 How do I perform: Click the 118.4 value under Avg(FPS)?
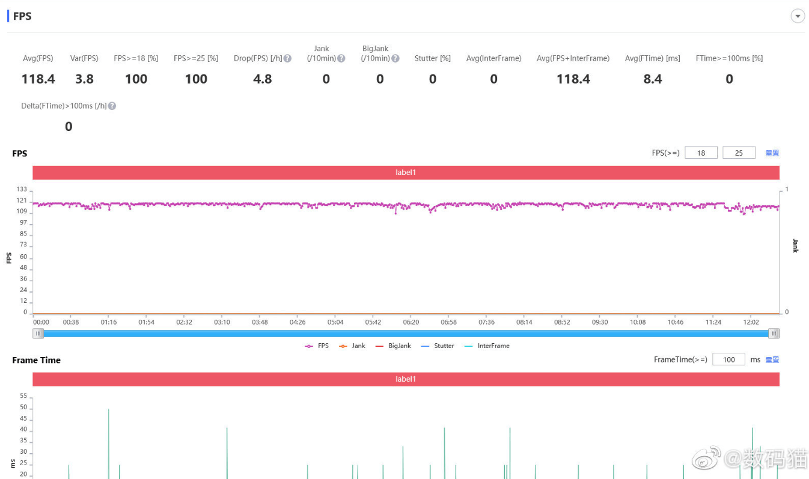(38, 79)
